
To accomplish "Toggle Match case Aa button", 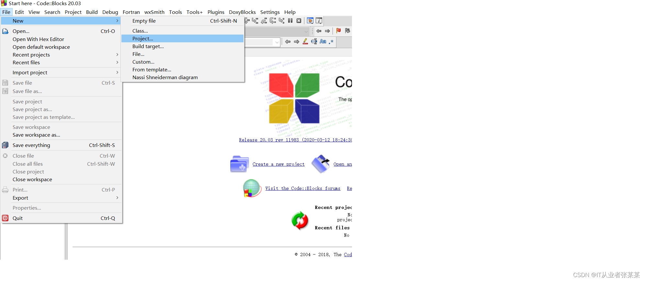I will point(323,42).
